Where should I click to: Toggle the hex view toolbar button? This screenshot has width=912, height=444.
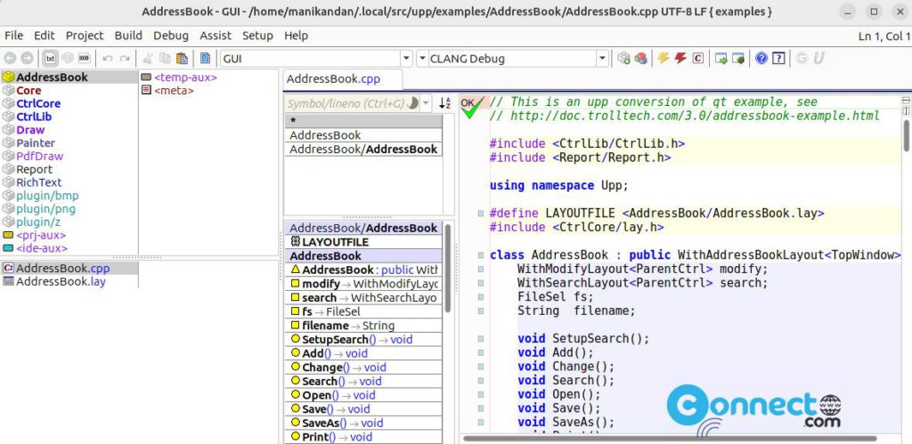pyautogui.click(x=85, y=58)
